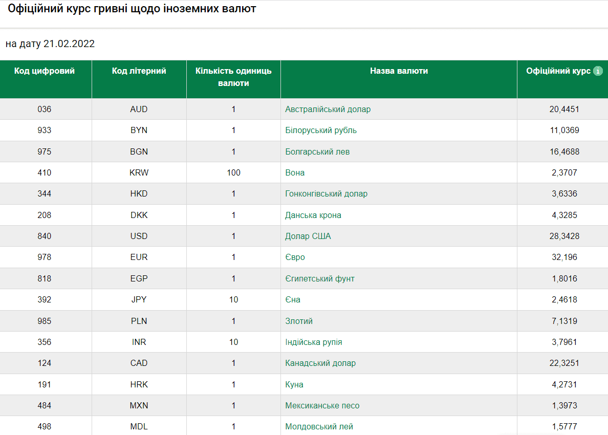Open the Австралійський долар currency link
608x435 pixels.
coord(328,110)
